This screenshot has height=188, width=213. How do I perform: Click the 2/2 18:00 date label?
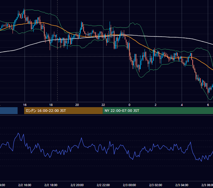pos(51,185)
